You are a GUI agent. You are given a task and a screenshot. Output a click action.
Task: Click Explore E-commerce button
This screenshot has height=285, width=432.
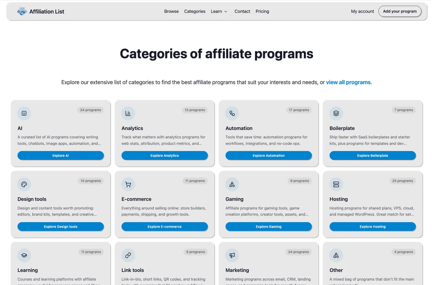tap(165, 226)
